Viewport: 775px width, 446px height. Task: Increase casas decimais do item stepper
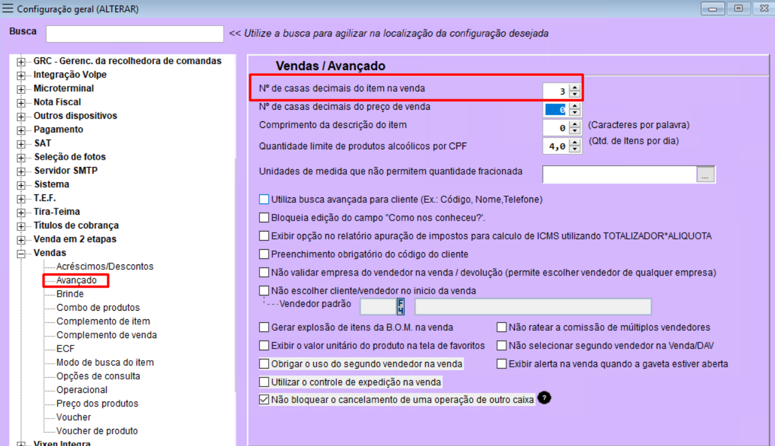click(575, 88)
